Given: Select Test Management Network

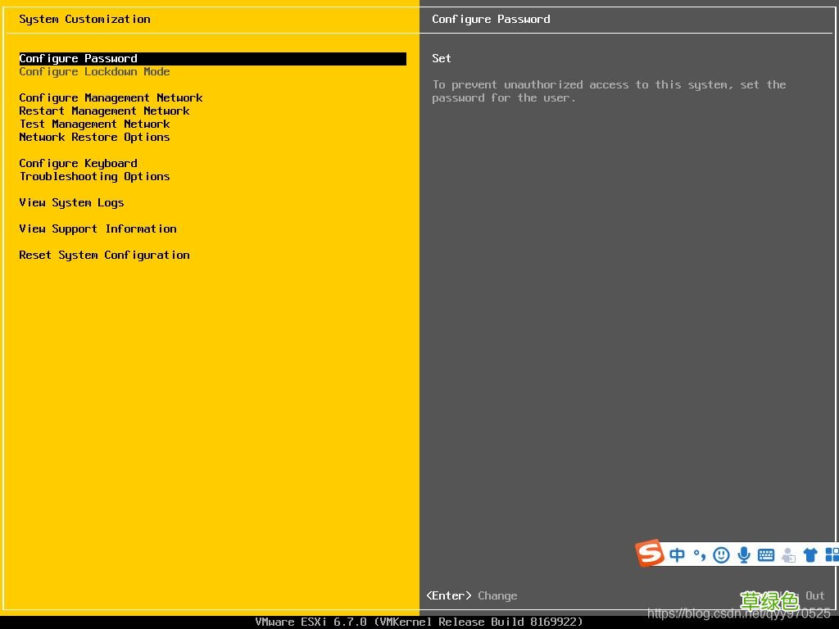Looking at the screenshot, I should tap(94, 124).
